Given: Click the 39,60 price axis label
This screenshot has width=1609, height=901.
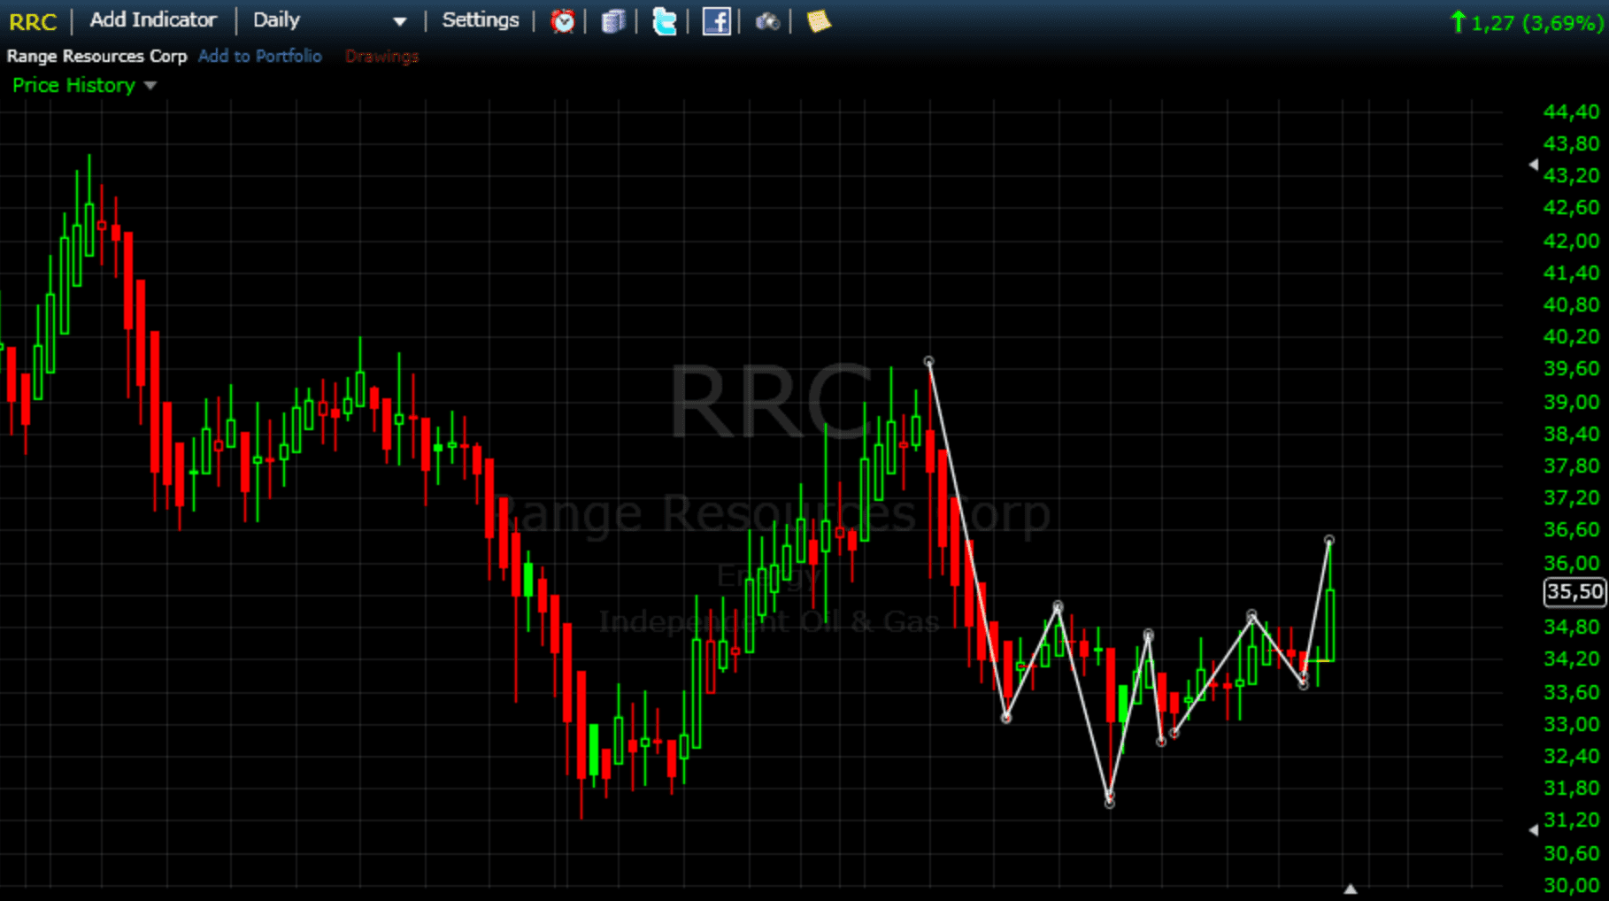Looking at the screenshot, I should (x=1571, y=368).
